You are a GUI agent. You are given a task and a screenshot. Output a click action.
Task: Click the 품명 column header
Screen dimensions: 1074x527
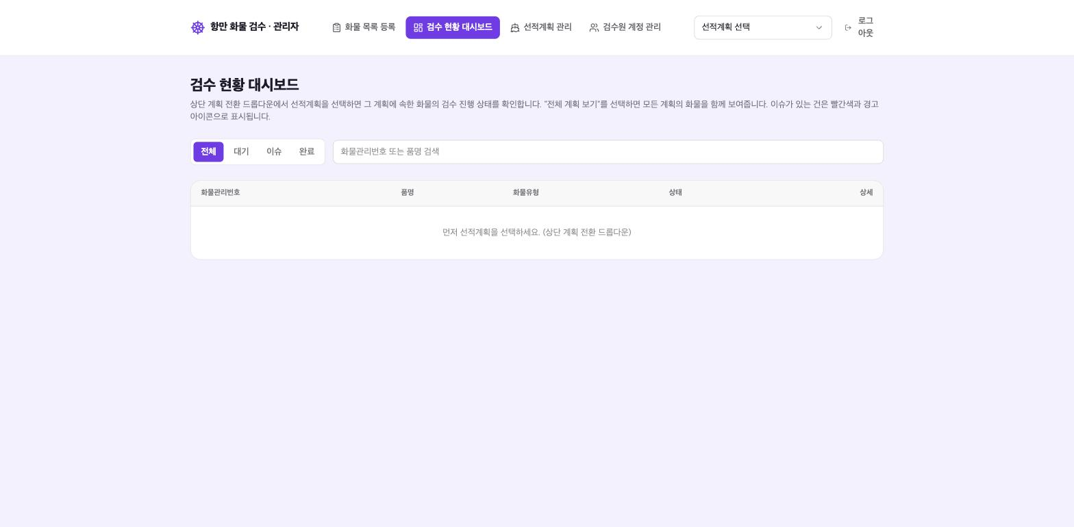point(408,192)
